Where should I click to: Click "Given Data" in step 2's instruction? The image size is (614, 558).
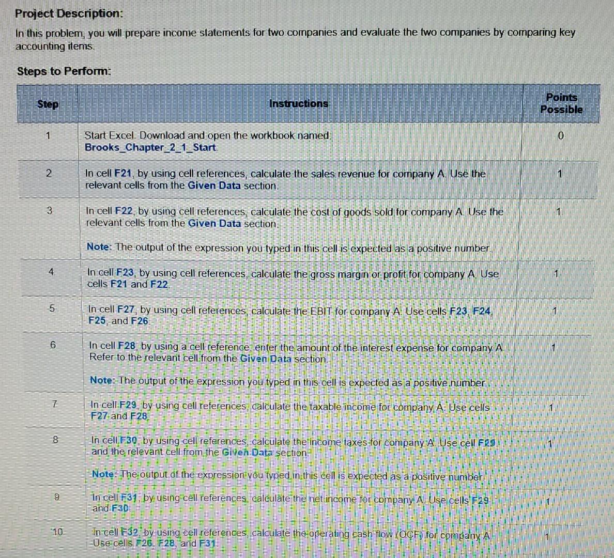214,185
